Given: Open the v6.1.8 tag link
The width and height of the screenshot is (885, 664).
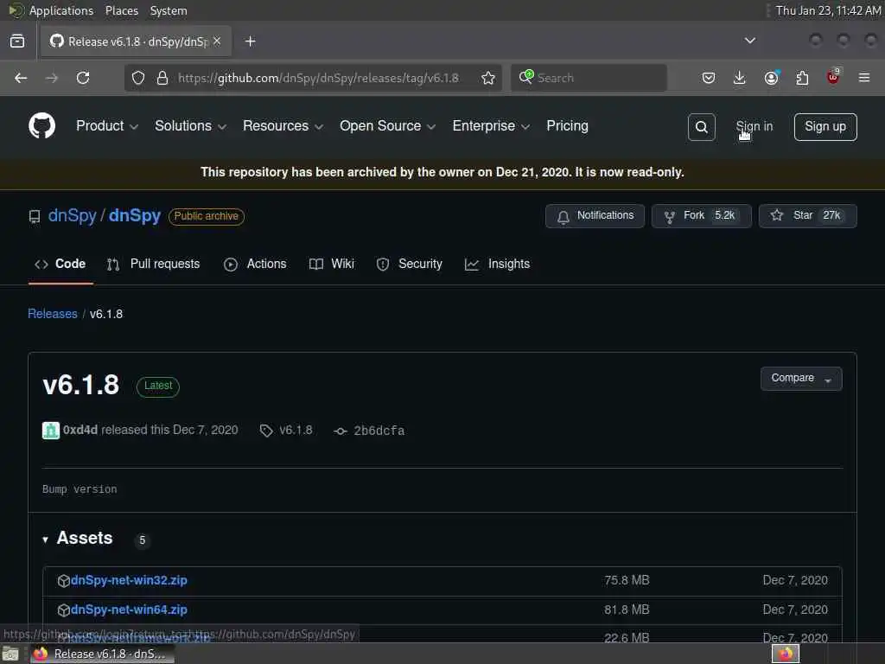Looking at the screenshot, I should click(296, 431).
